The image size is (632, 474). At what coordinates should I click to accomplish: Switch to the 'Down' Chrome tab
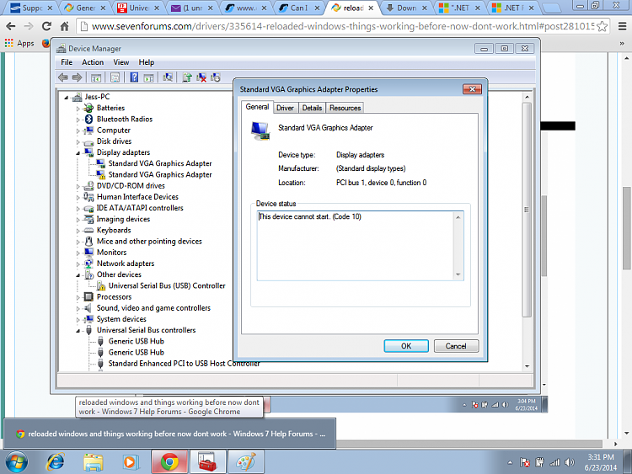406,8
